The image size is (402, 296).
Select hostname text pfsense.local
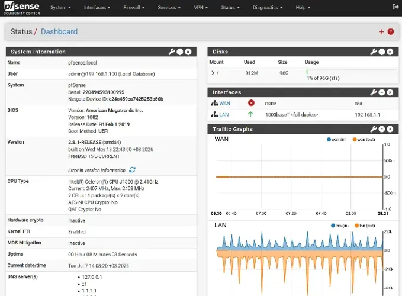pos(82,63)
